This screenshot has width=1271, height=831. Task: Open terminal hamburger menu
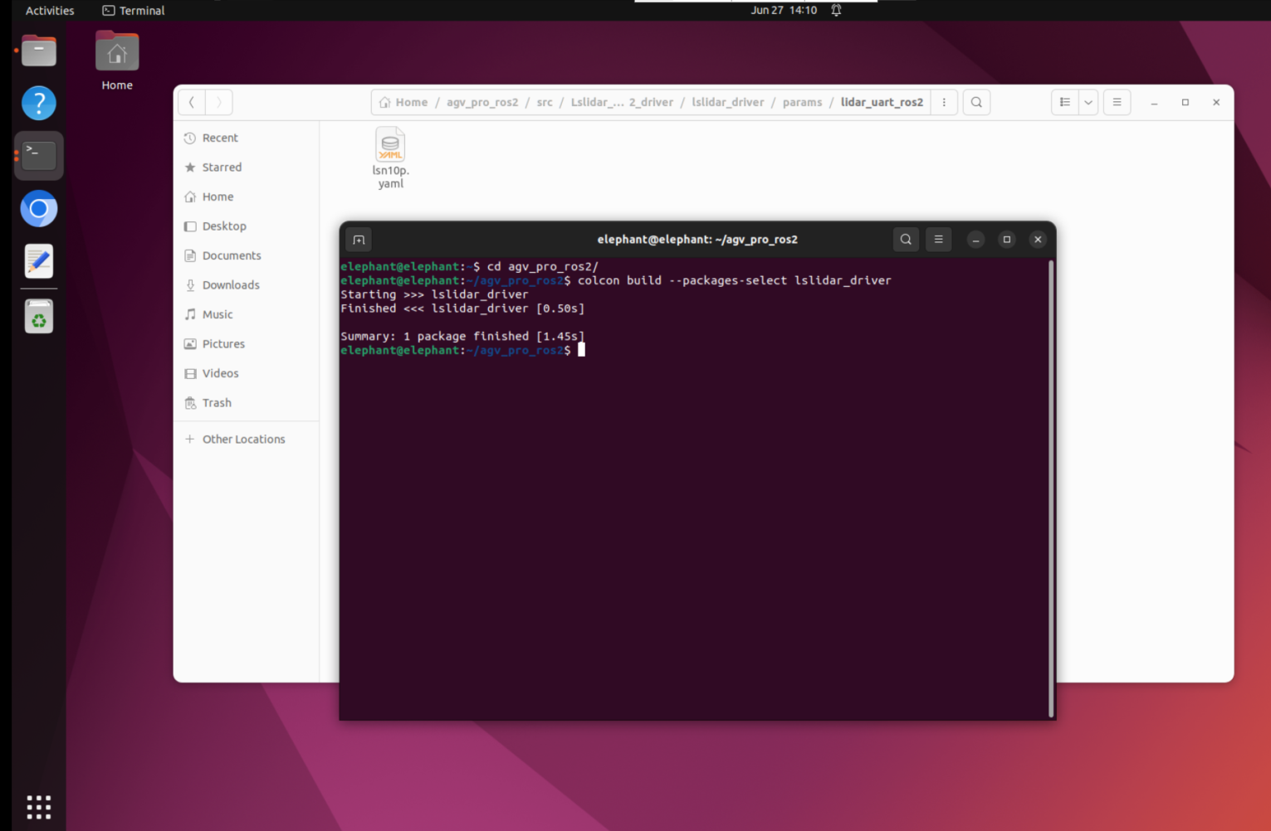pos(939,240)
